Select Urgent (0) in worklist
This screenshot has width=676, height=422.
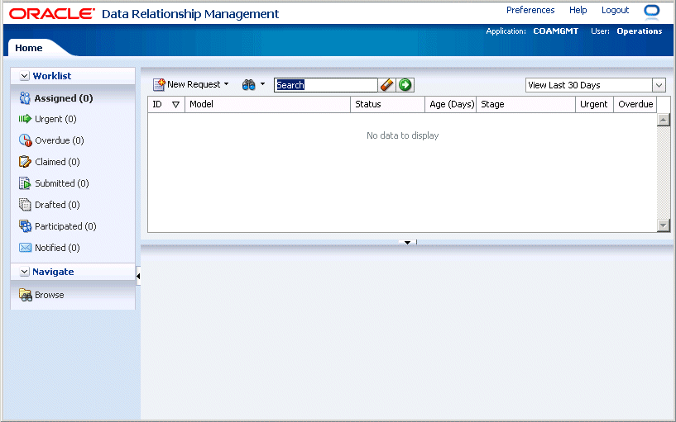point(55,119)
